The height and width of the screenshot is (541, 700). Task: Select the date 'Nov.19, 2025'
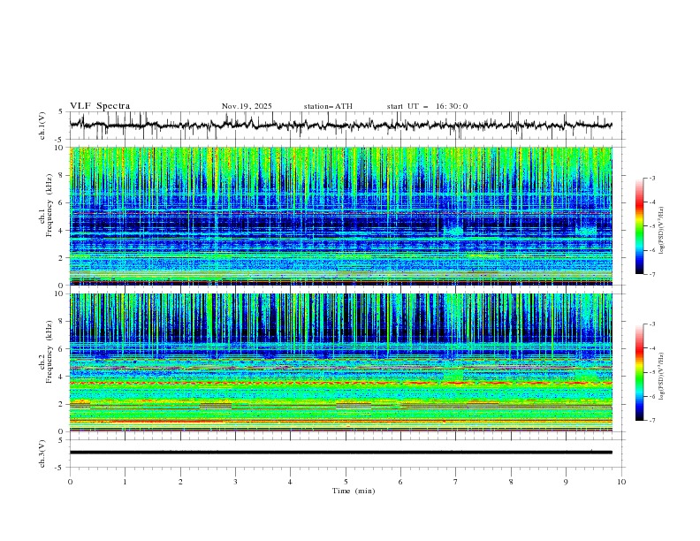coord(247,106)
